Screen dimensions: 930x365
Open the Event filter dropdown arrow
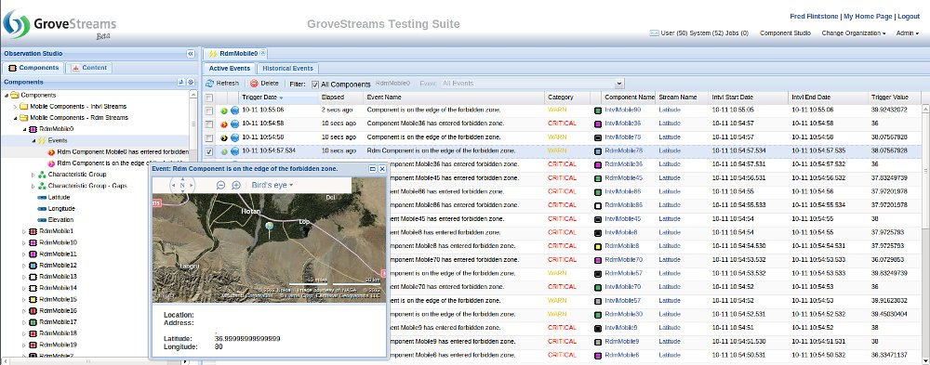[x=619, y=84]
